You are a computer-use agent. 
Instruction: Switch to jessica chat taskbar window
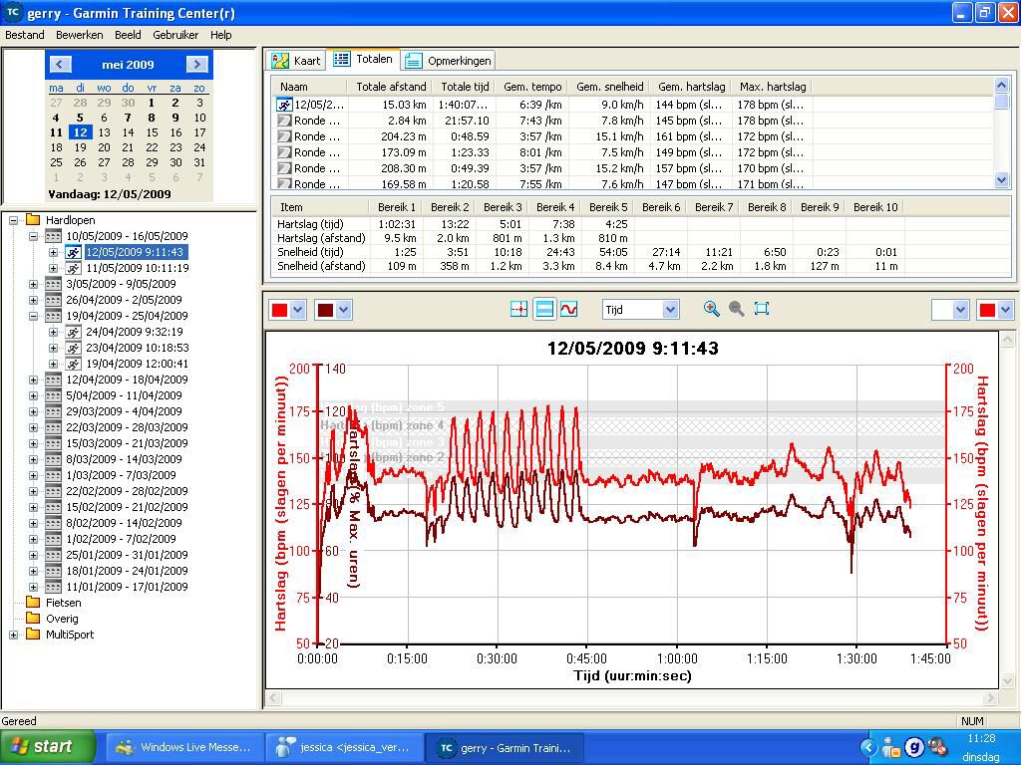pyautogui.click(x=345, y=747)
